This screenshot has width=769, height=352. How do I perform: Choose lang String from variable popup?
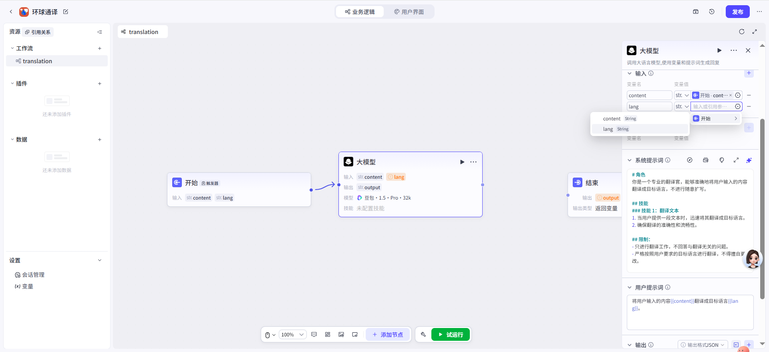640,129
